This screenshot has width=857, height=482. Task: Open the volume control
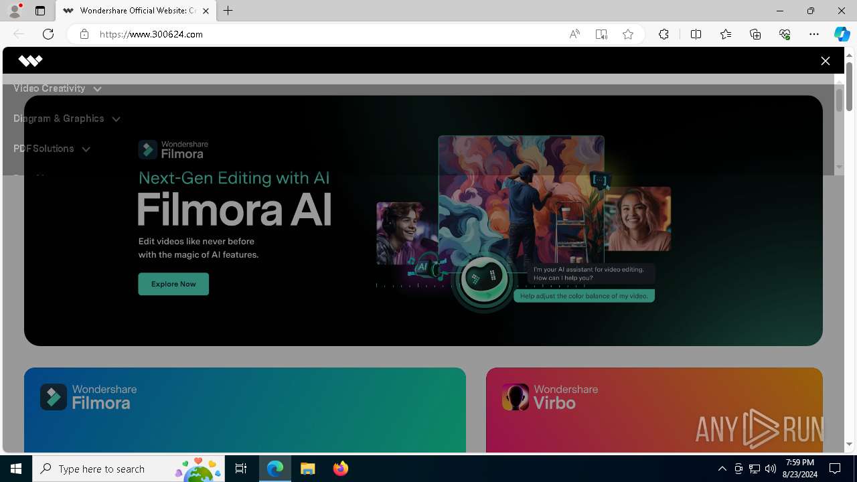pos(771,469)
